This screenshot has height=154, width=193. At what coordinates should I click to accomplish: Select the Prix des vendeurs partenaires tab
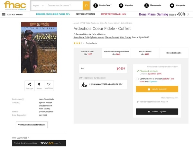(x=117, y=53)
